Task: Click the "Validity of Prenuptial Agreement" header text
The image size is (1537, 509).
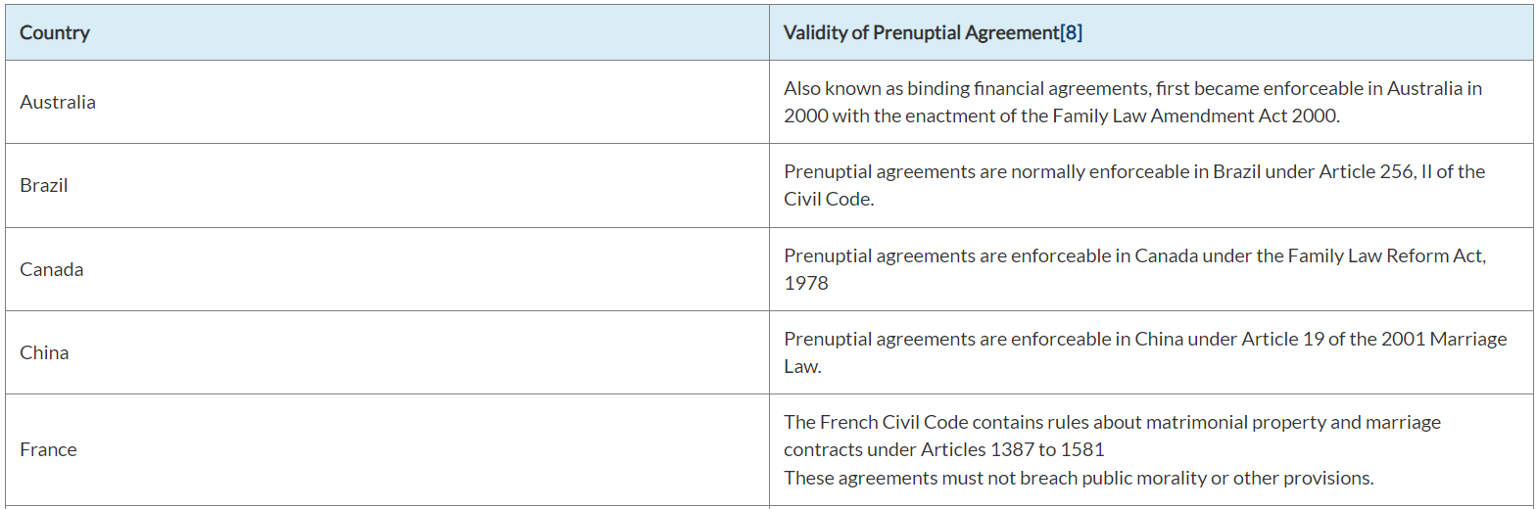Action: coord(921,32)
